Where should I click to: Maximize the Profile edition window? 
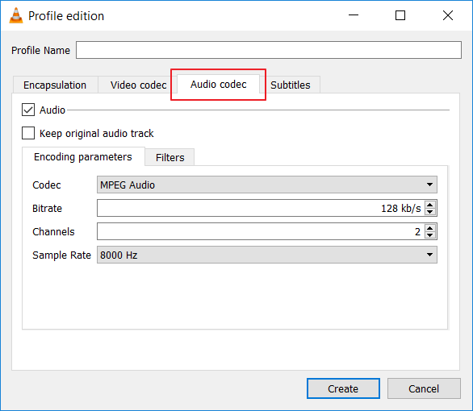coord(400,15)
